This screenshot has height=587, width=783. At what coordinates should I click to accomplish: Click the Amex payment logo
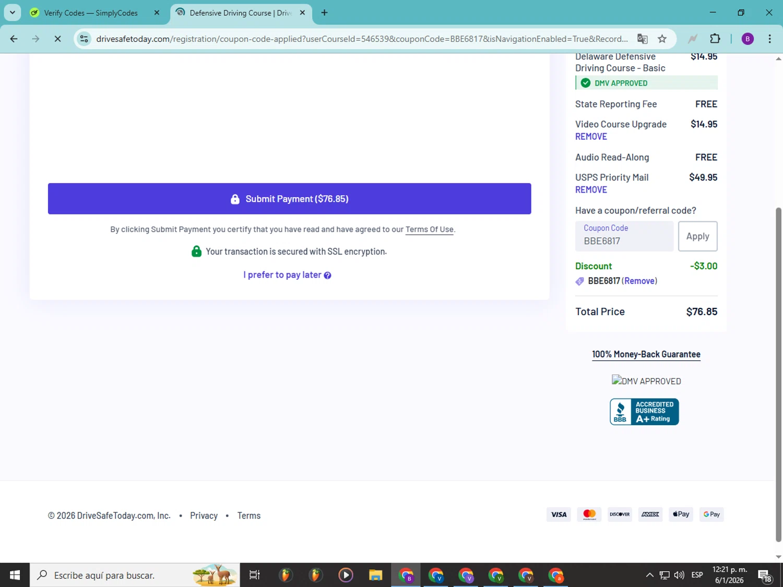click(x=650, y=514)
